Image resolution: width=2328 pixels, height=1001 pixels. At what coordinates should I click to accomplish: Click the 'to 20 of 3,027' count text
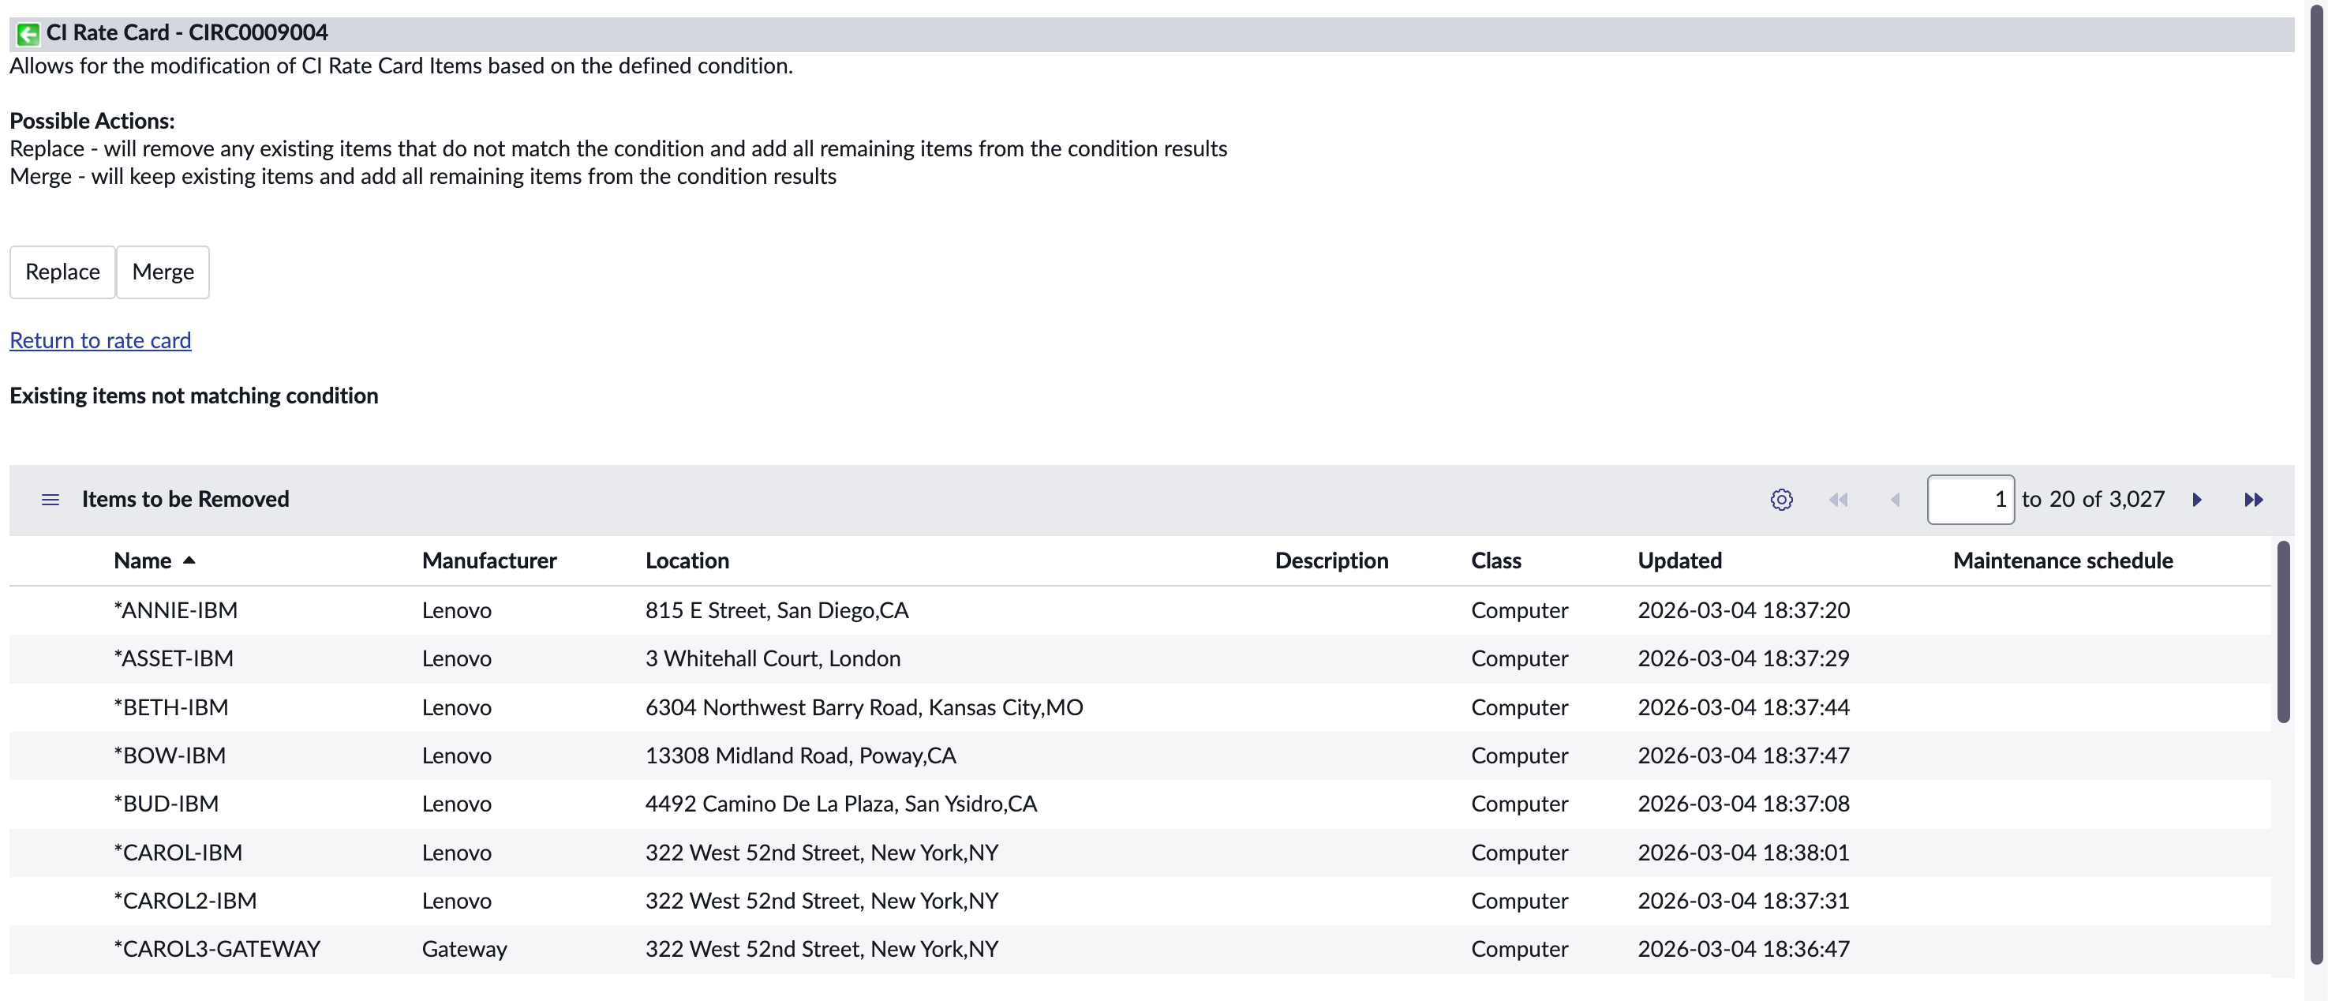pyautogui.click(x=2093, y=498)
